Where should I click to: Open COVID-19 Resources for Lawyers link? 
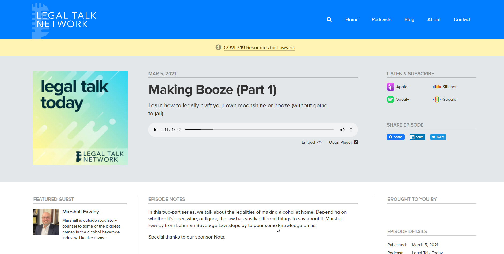point(259,48)
